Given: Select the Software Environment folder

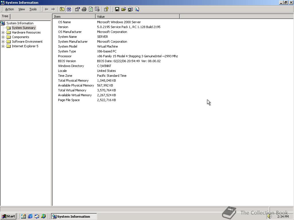Looking at the screenshot, I should 27,42.
